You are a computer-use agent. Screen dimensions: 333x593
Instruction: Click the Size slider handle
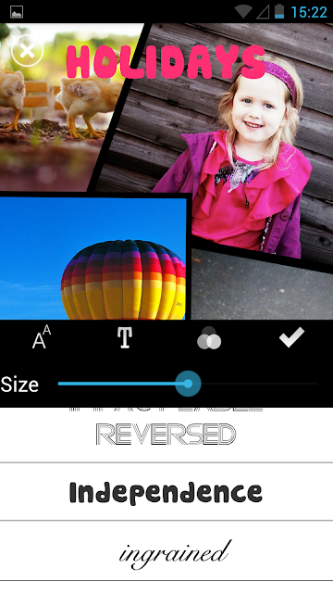coord(188,384)
